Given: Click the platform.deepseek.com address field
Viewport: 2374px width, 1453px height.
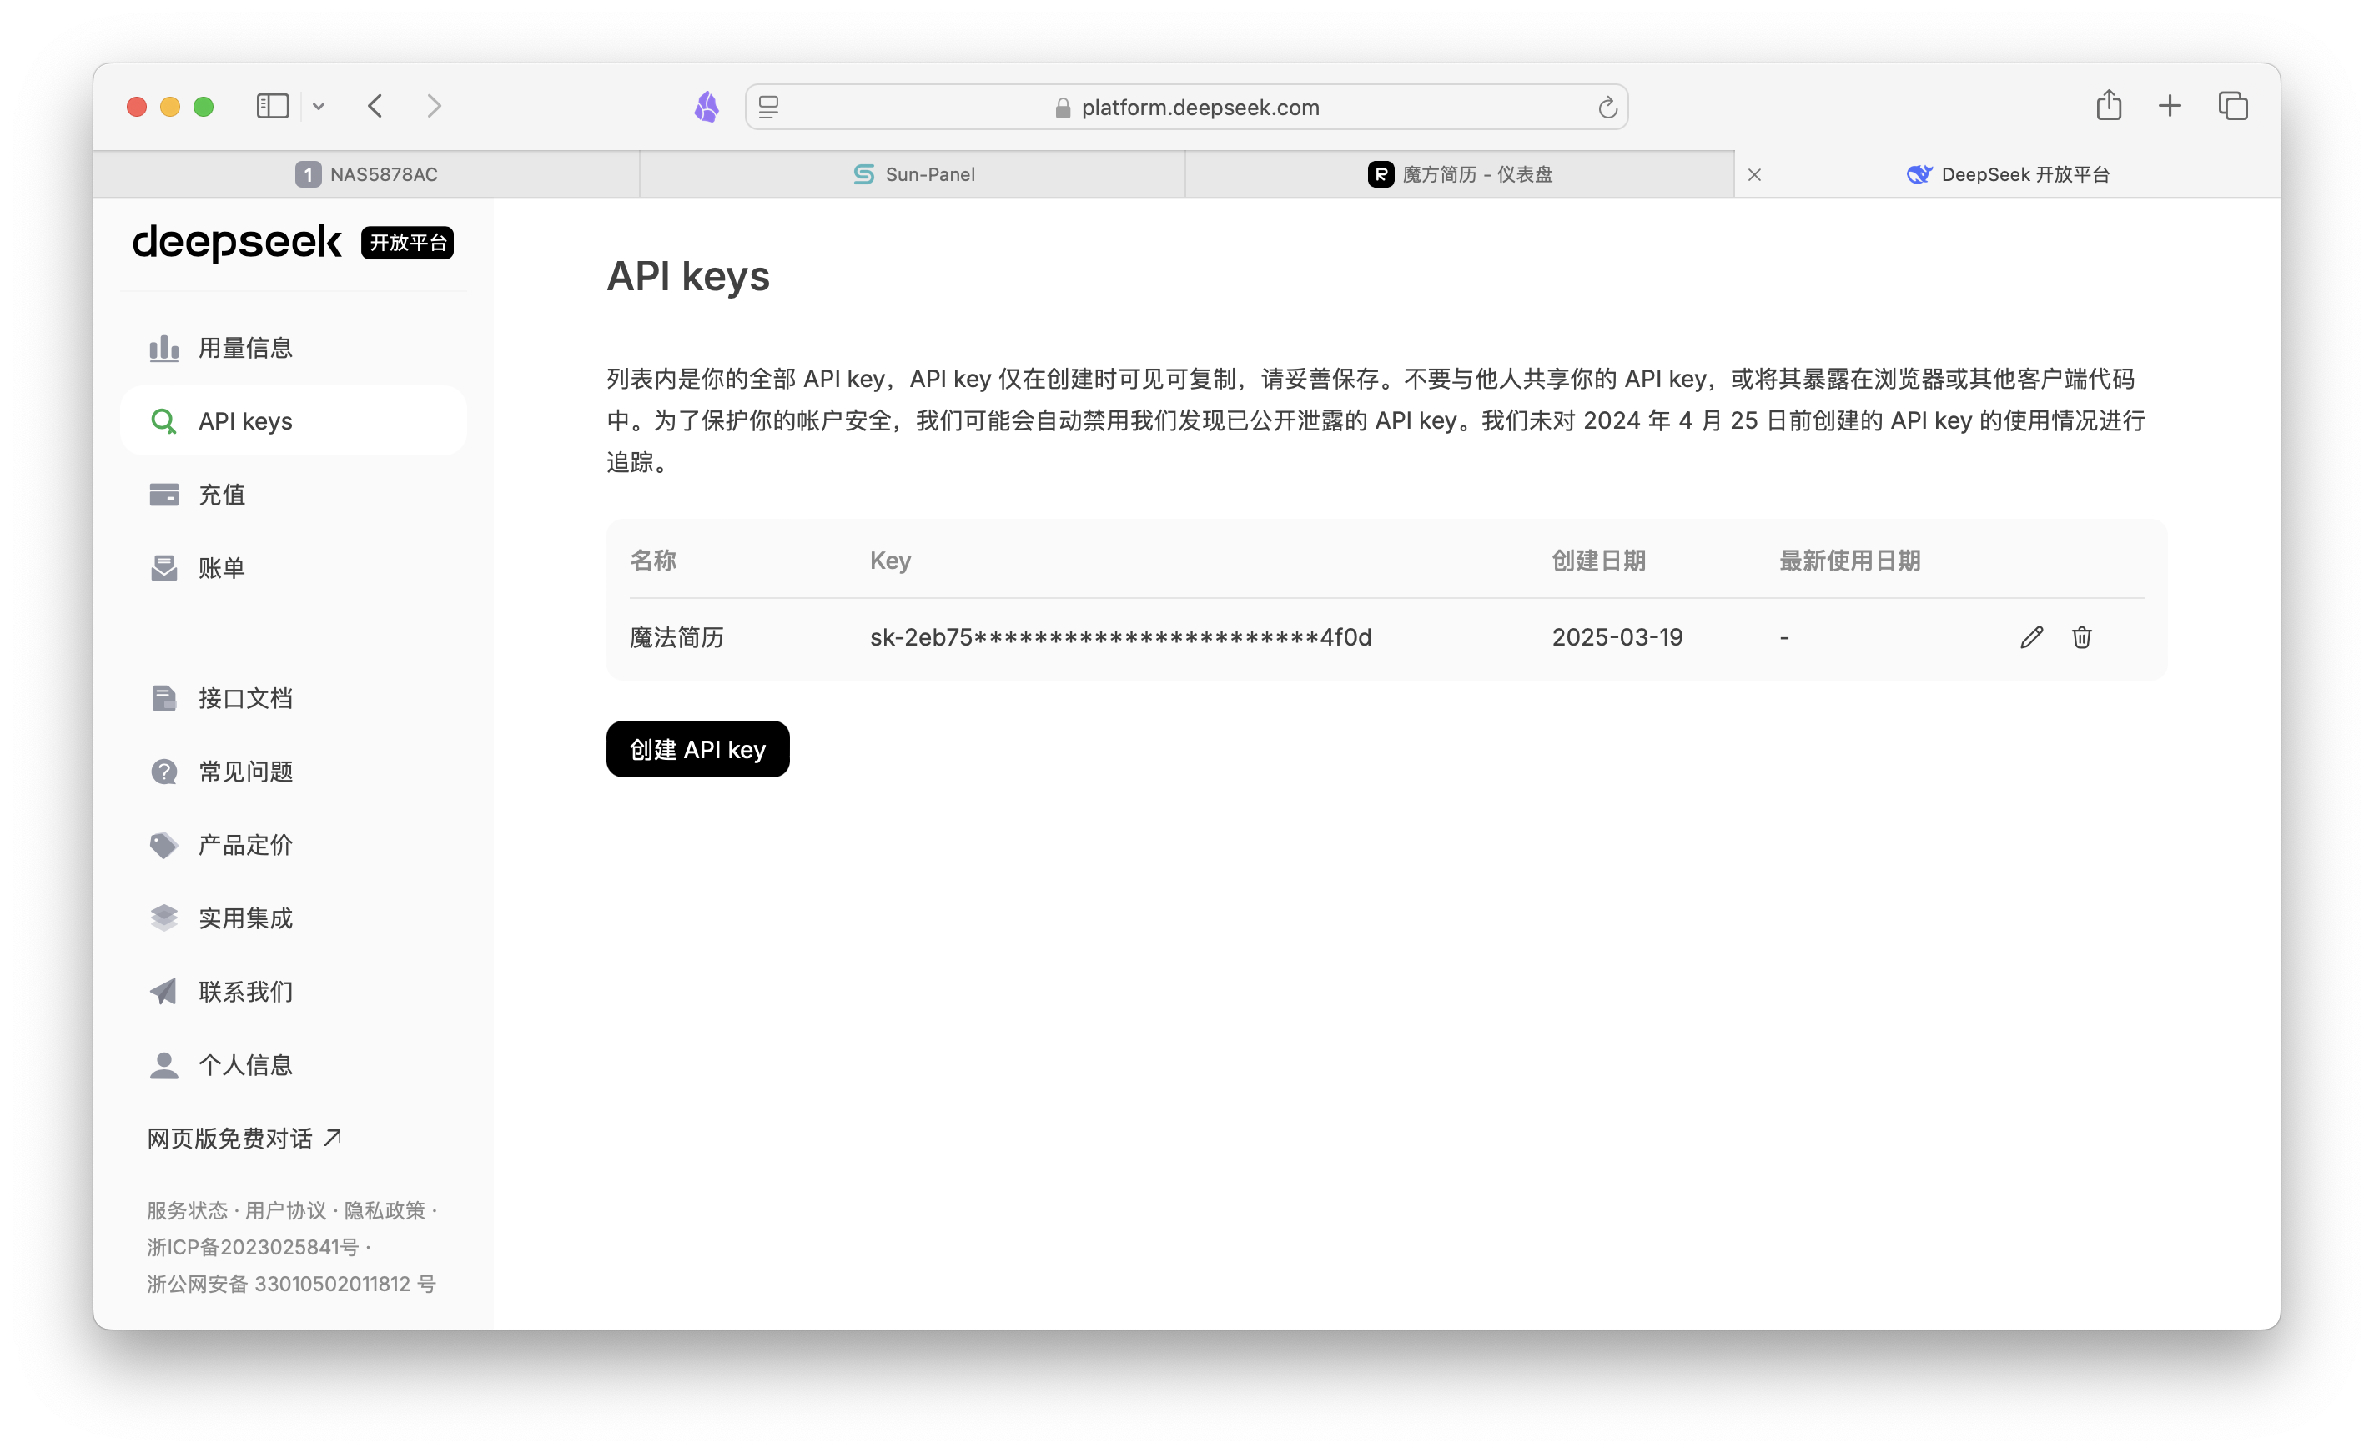Looking at the screenshot, I should (1186, 107).
